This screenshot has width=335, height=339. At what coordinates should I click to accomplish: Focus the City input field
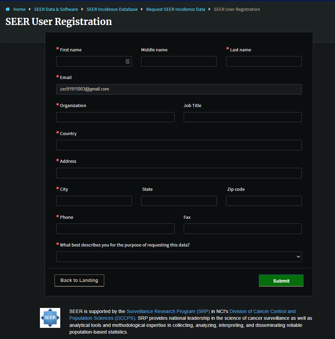click(94, 201)
